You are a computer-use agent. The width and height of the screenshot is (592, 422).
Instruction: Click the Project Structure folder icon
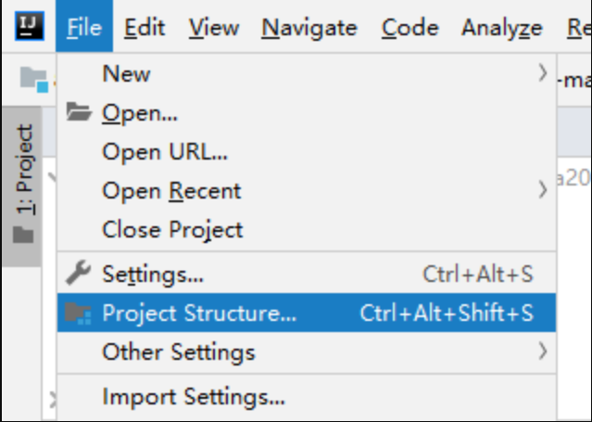[80, 313]
